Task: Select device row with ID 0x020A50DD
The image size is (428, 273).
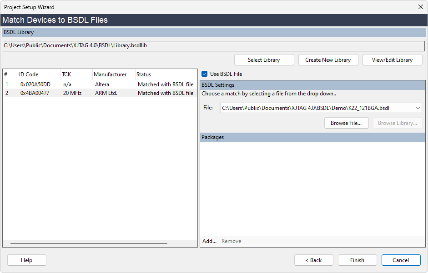Action: click(35, 84)
